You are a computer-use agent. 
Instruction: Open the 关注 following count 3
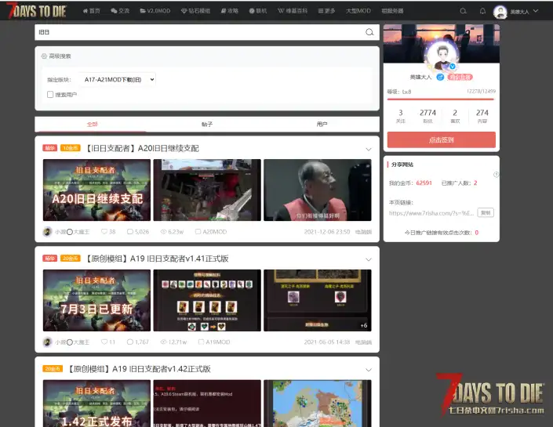(401, 116)
